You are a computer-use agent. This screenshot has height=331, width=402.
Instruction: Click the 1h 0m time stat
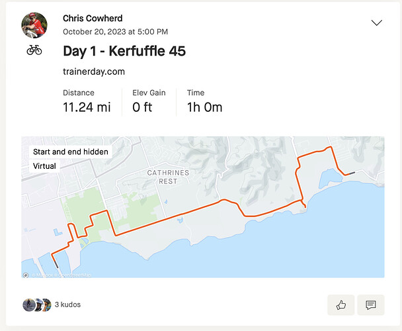coord(204,107)
